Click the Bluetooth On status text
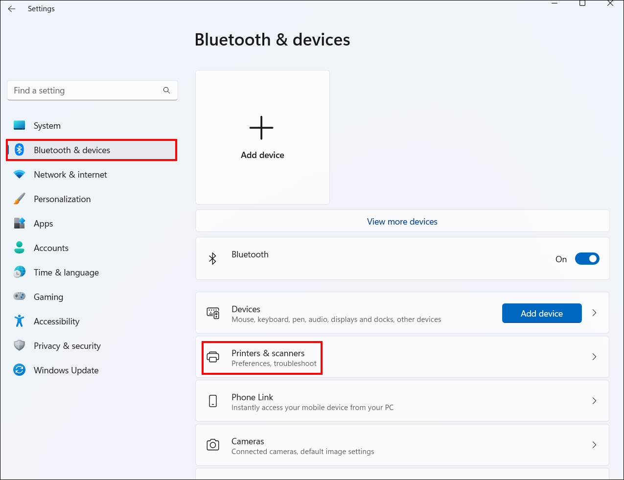 click(561, 259)
